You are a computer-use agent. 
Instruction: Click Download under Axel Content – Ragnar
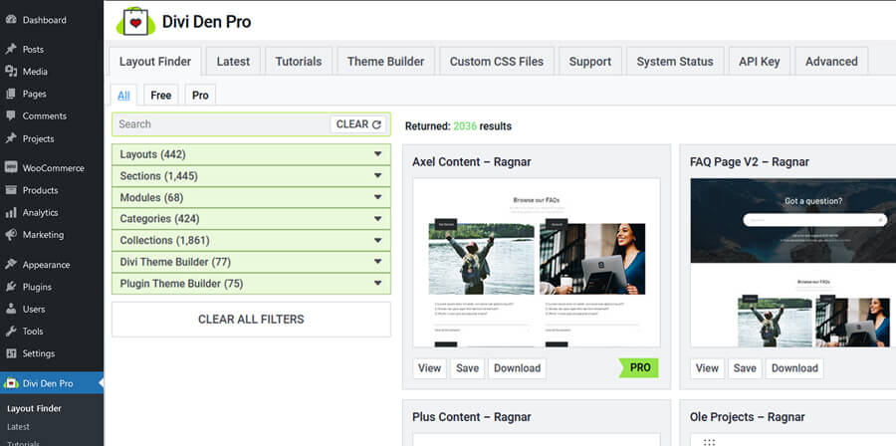pos(517,368)
